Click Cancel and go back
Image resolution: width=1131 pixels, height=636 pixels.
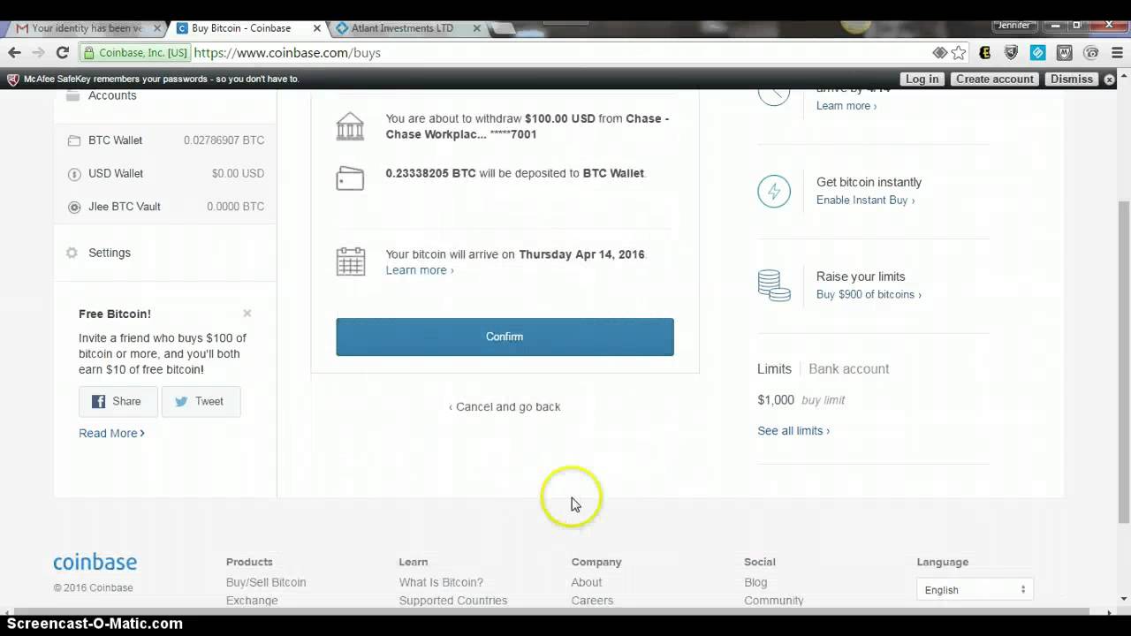[x=505, y=407]
